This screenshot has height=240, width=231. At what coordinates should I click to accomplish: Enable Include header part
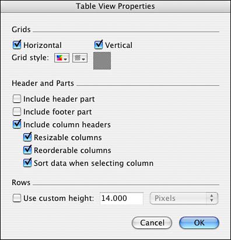(17, 99)
